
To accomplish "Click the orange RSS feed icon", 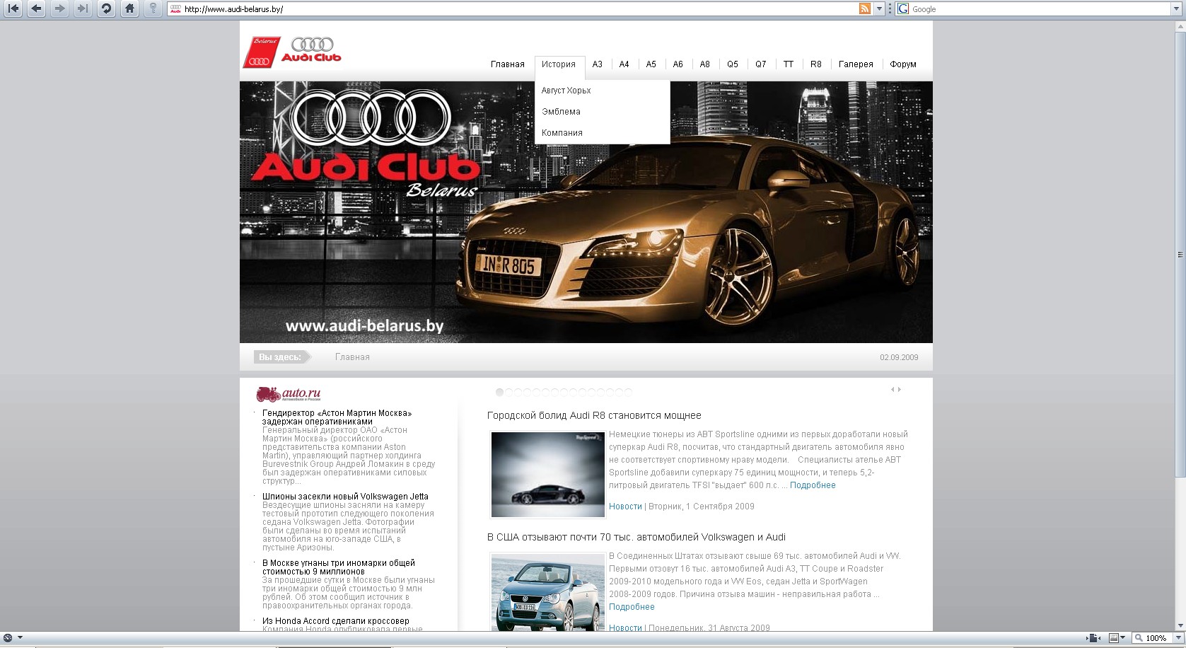I will (864, 9).
